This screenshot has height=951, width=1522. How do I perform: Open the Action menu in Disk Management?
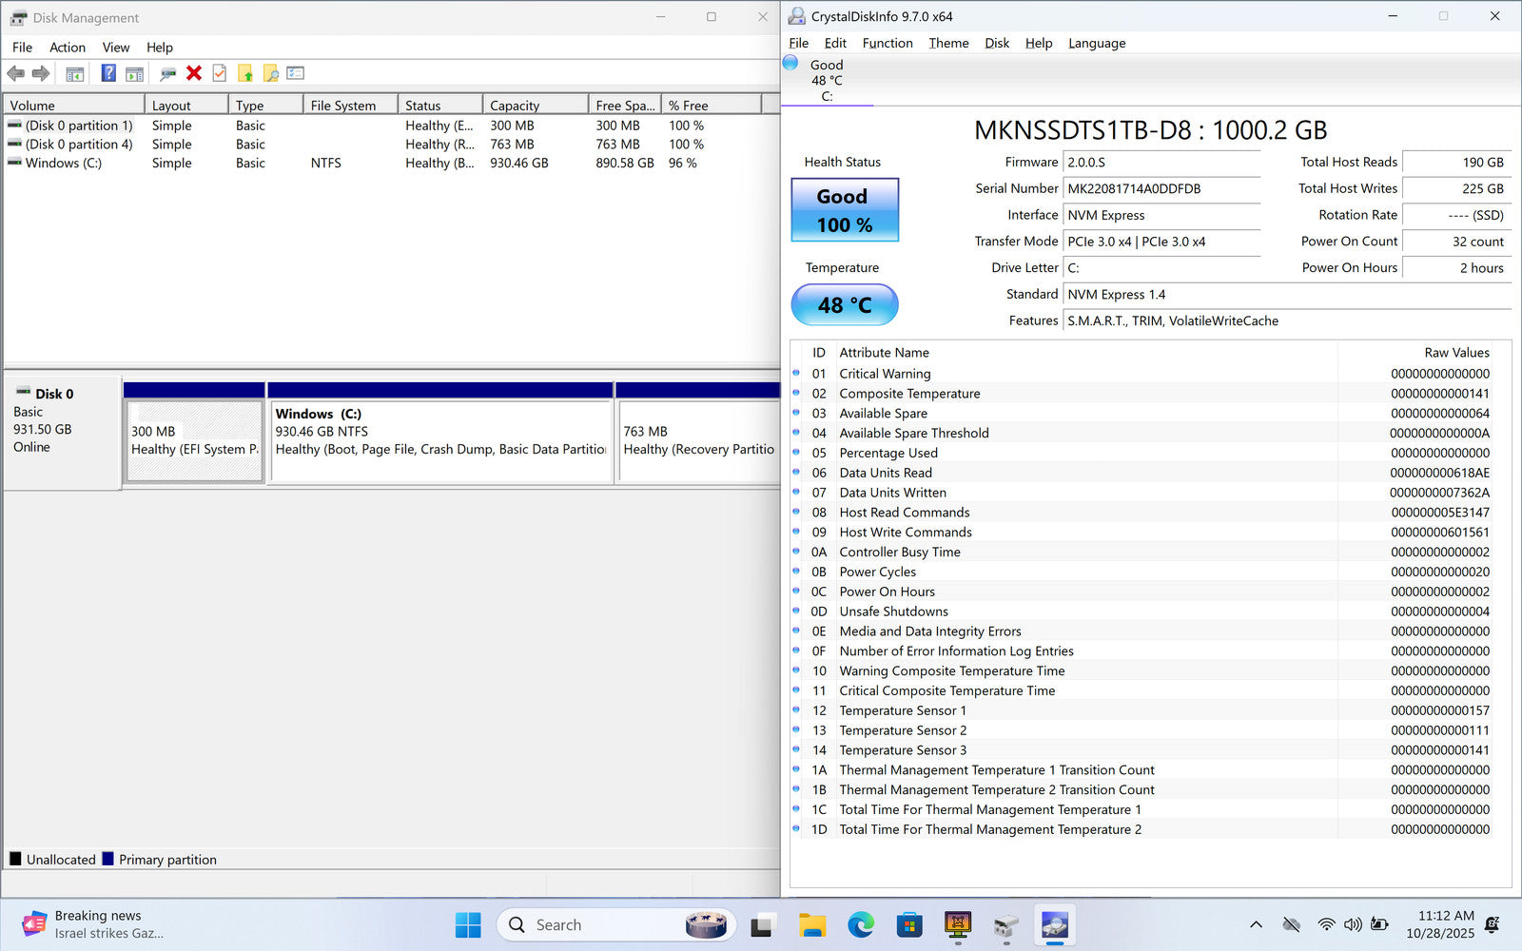pos(67,48)
